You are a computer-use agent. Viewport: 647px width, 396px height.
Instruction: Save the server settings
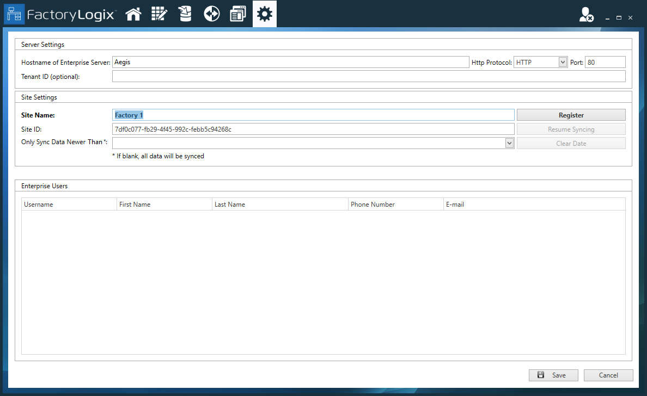click(553, 375)
